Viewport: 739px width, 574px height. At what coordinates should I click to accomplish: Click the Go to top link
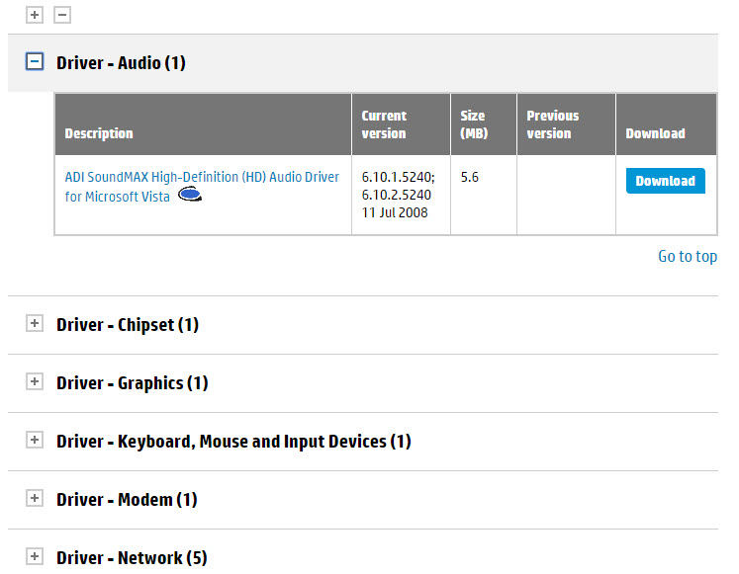pyautogui.click(x=688, y=257)
